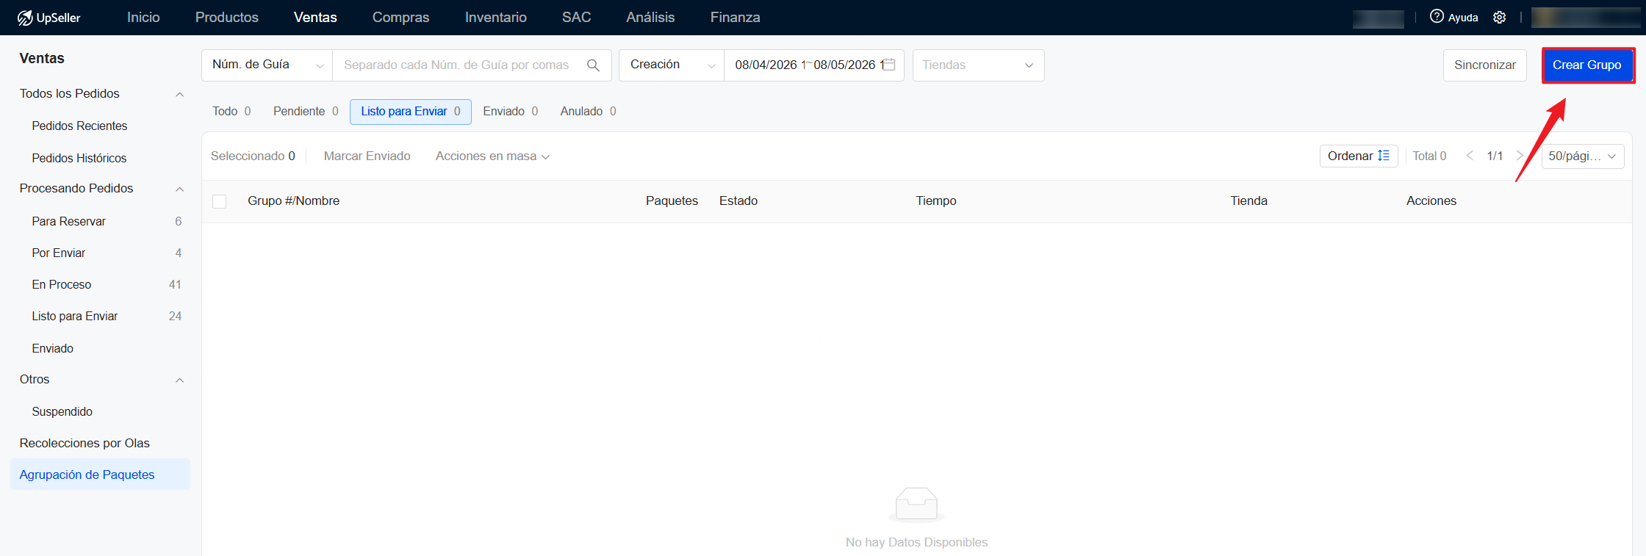Screen dimensions: 1646x556
Task: Switch to the Enviado tab
Action: pos(511,112)
